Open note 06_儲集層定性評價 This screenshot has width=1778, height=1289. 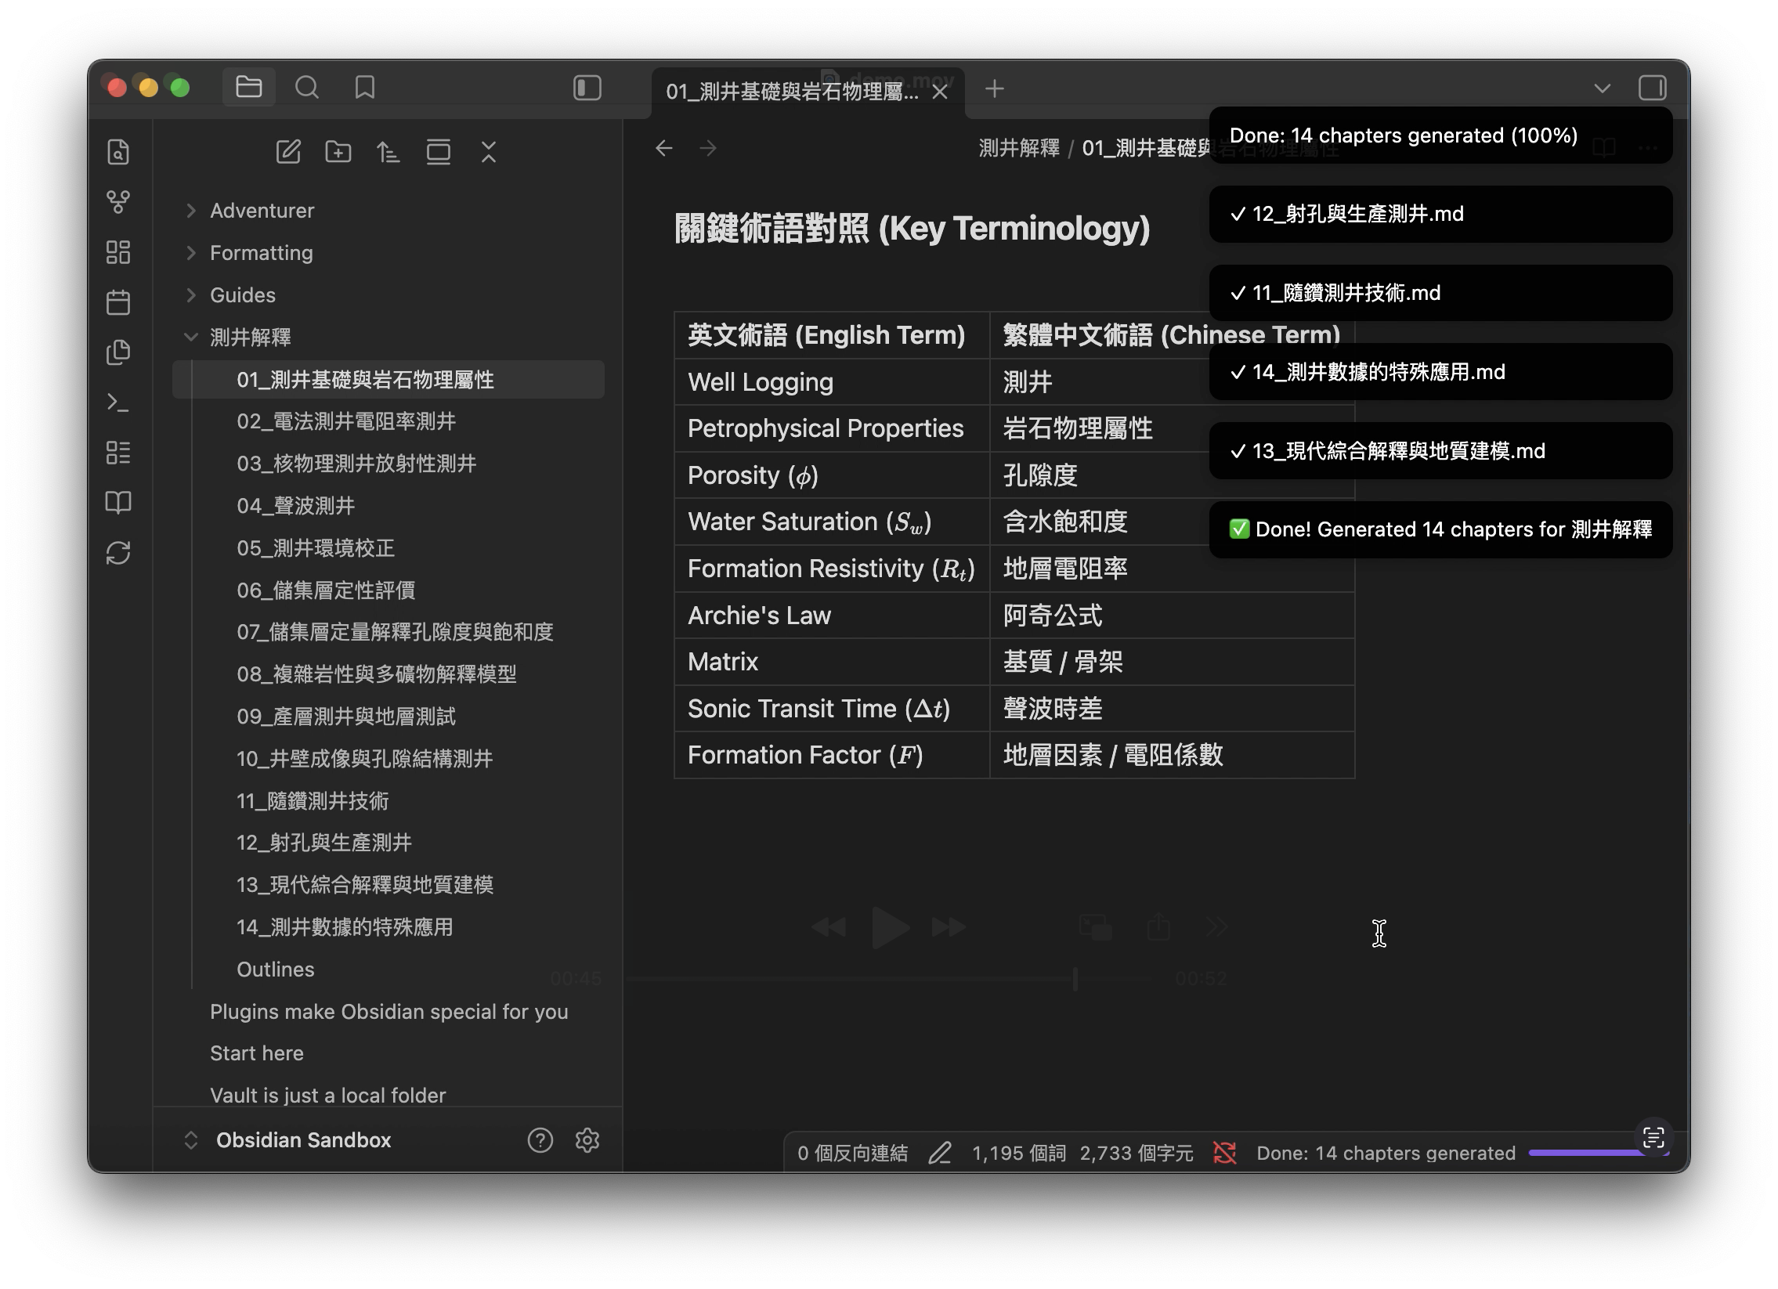click(325, 590)
